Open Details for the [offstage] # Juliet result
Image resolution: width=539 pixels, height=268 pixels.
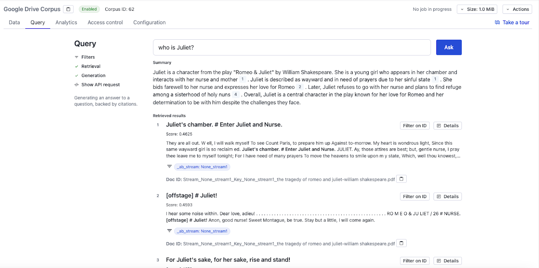point(447,196)
